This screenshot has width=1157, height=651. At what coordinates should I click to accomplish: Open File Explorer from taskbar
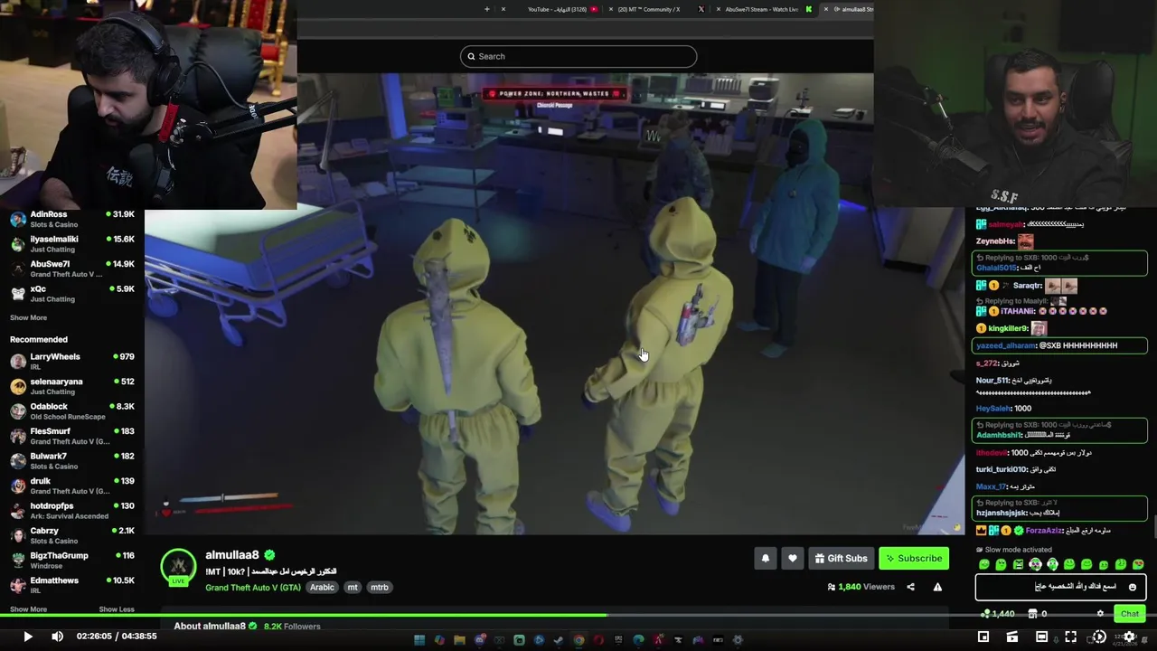[459, 640]
